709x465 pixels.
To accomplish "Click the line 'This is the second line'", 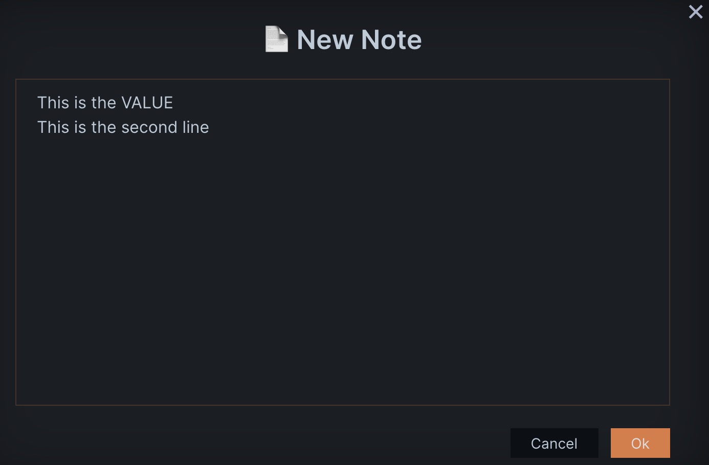I will [x=123, y=127].
